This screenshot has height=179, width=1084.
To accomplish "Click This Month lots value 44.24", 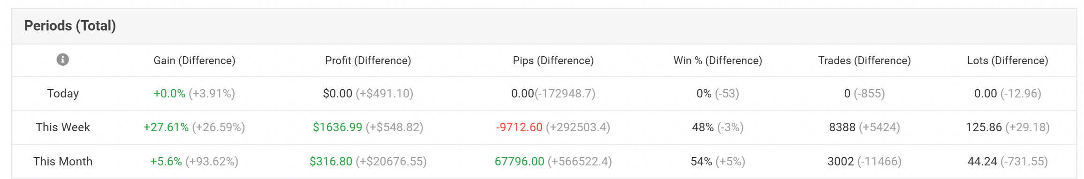I will [982, 162].
